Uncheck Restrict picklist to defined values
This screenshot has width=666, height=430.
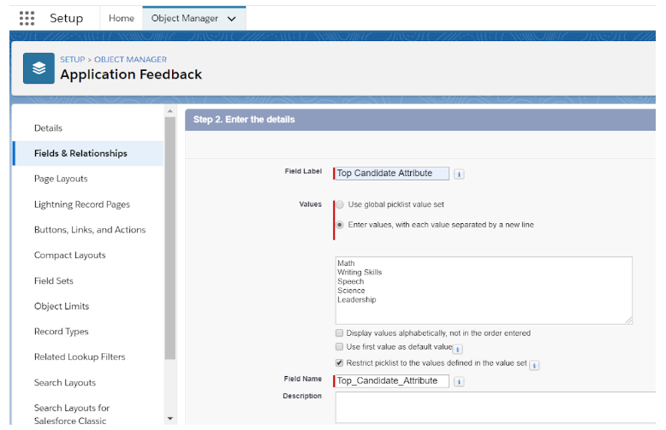click(x=340, y=363)
